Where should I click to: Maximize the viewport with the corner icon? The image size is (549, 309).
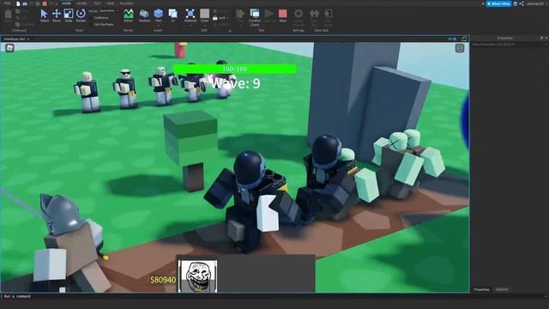point(464,39)
